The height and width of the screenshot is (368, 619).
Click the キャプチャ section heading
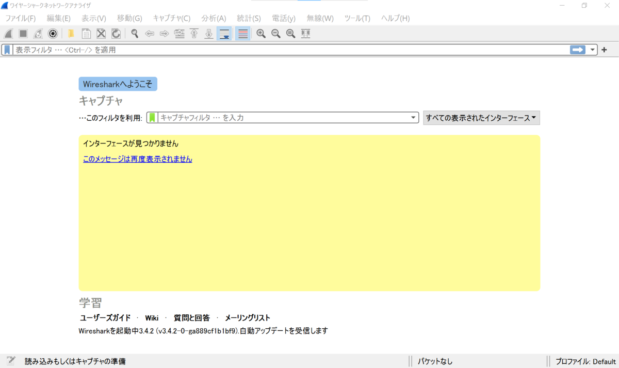click(101, 101)
